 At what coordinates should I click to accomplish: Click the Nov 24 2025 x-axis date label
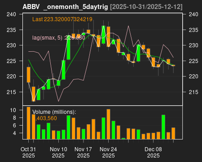(x=108, y=153)
